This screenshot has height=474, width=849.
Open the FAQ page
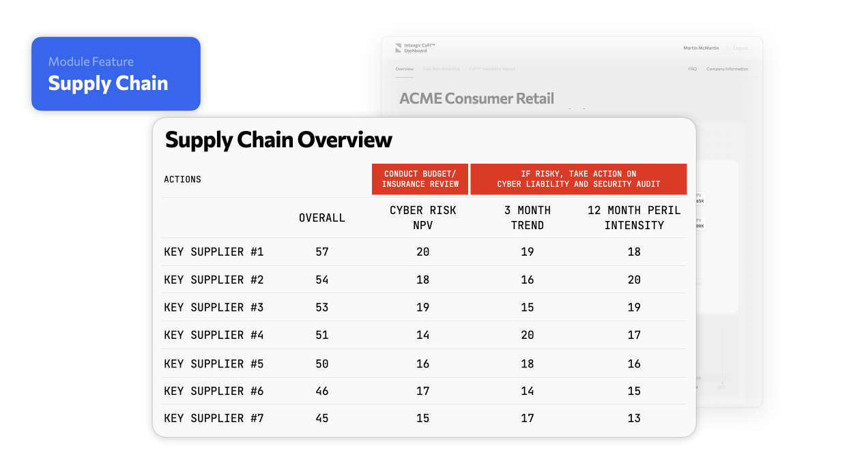tap(691, 69)
